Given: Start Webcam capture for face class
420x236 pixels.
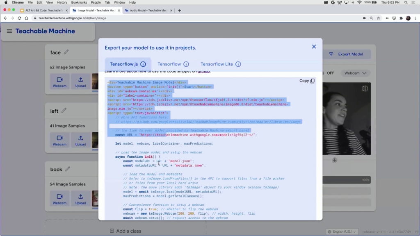Looking at the screenshot, I should [59, 82].
